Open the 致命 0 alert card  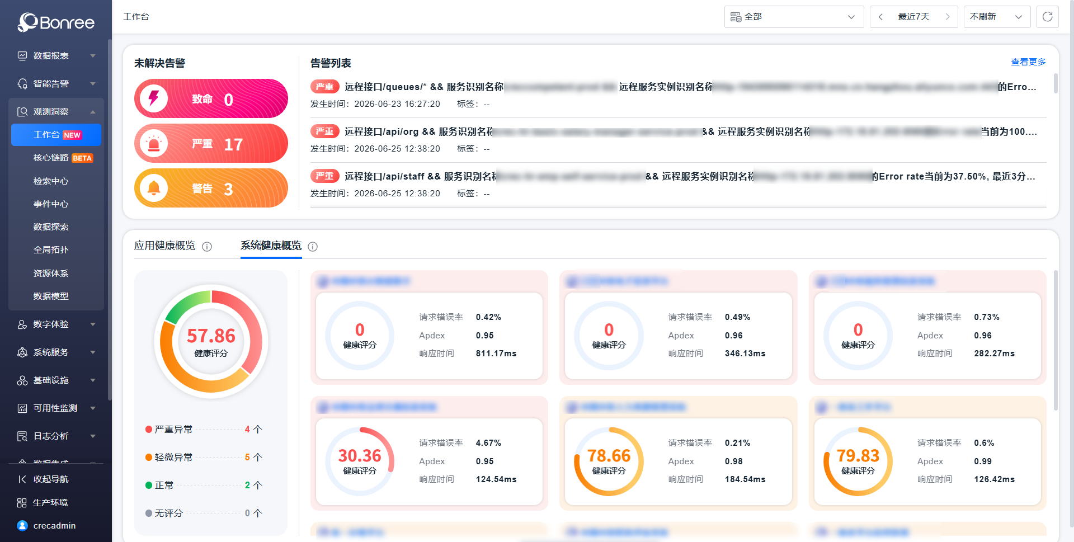(211, 98)
